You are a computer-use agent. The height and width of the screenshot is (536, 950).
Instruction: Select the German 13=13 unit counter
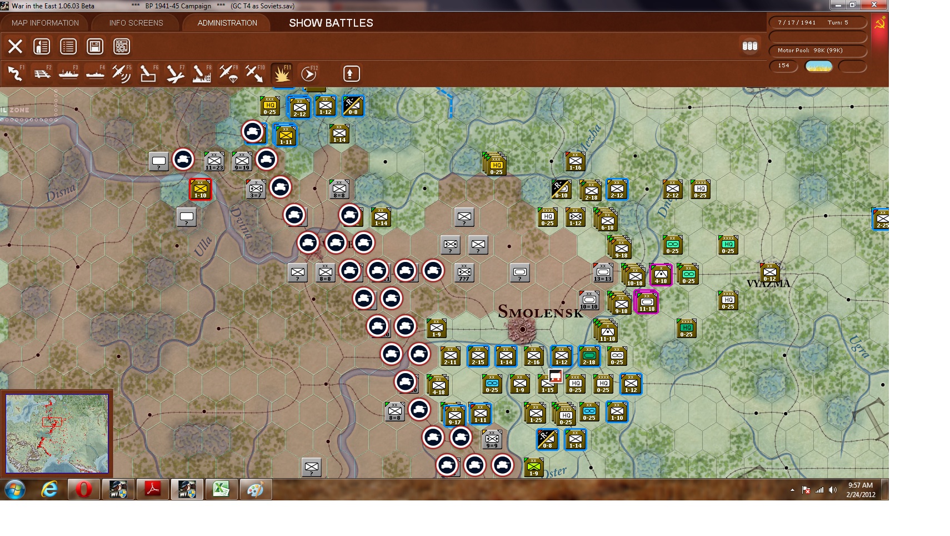603,272
